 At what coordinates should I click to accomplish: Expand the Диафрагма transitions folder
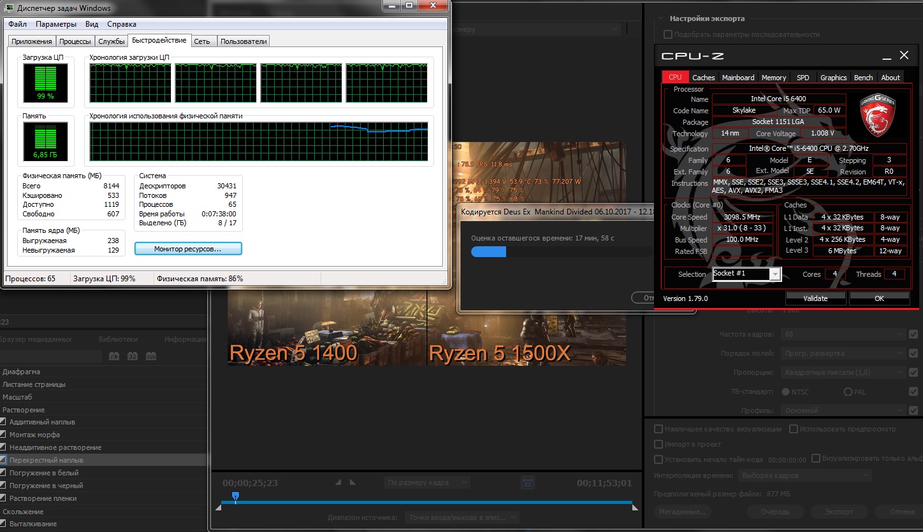pos(22,372)
